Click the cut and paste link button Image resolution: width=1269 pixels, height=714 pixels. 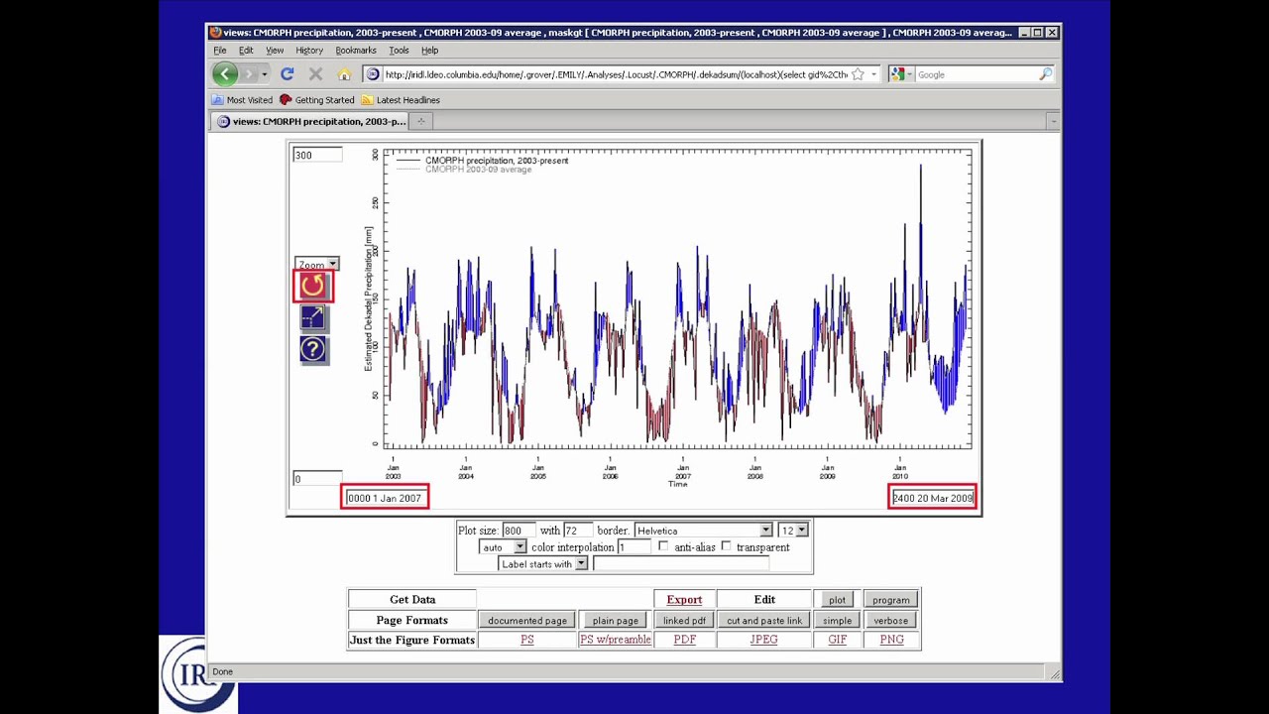[764, 621]
